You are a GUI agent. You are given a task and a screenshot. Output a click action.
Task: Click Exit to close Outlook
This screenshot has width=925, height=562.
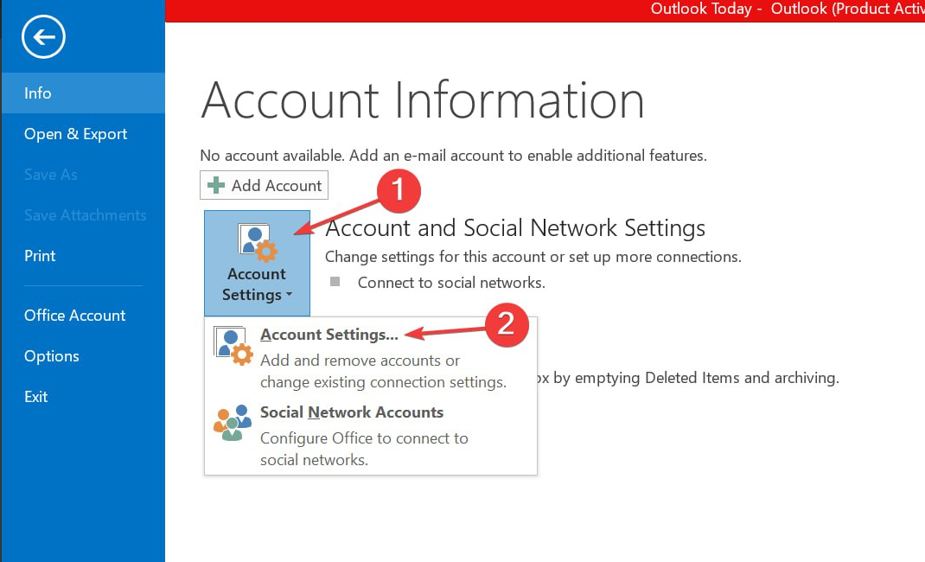point(83,397)
